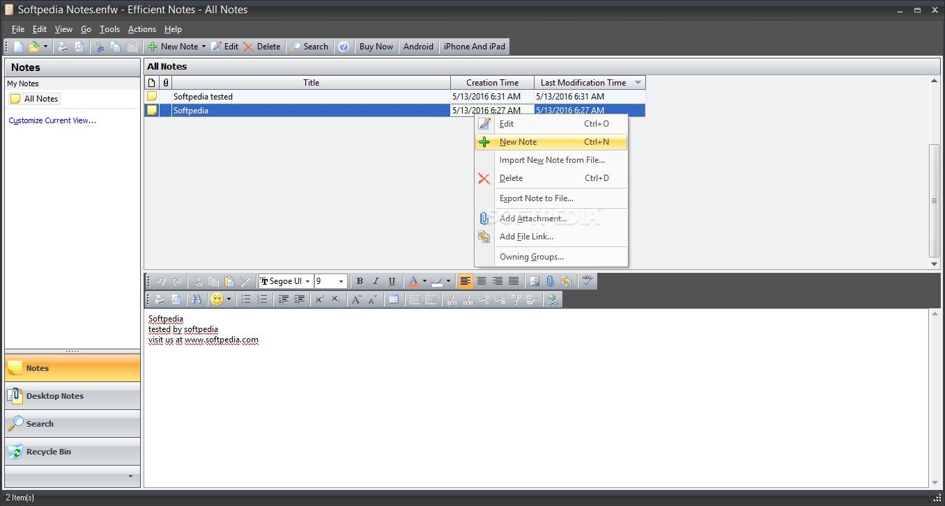945x506 pixels.
Task: Open the New Note dropdown arrow in toolbar
Action: point(203,47)
